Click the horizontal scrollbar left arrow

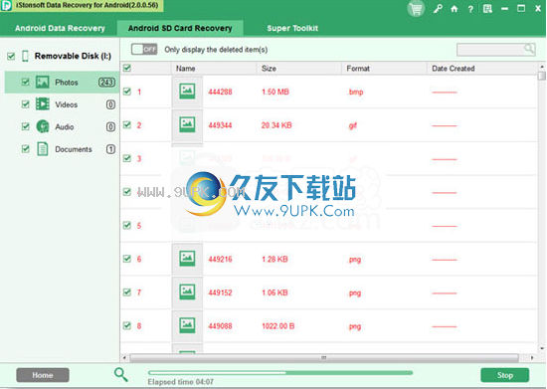point(124,357)
